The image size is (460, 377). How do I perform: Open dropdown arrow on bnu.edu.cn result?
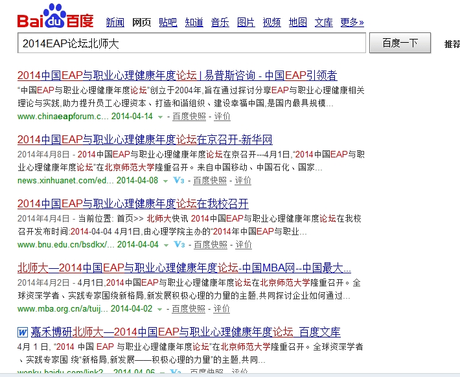click(x=167, y=245)
